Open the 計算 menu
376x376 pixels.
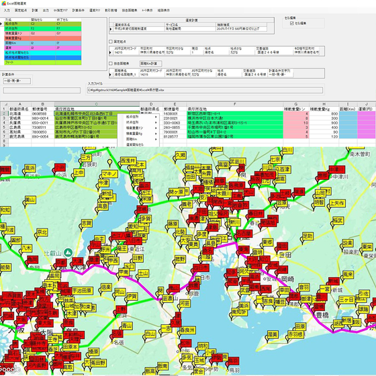pyautogui.click(x=35, y=10)
